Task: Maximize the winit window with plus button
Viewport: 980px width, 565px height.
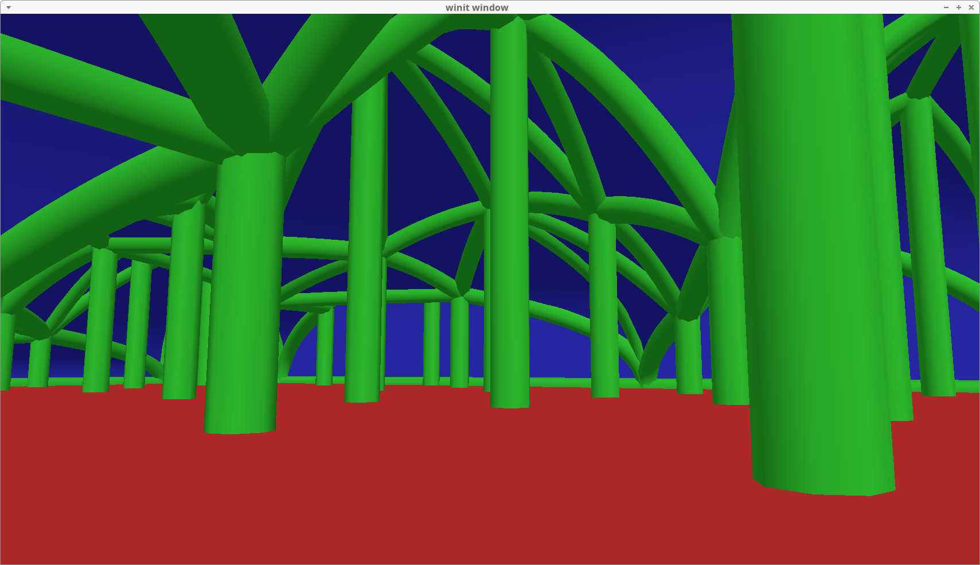Action: point(959,7)
